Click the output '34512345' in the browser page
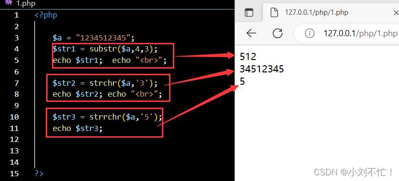399x181 pixels. (261, 69)
